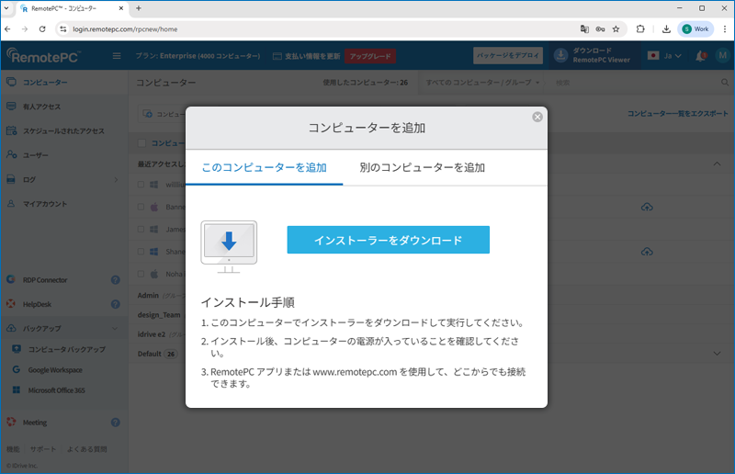Screen dimensions: 735x474
Task: Click help icon next to HelpDesk
Action: [x=116, y=304]
